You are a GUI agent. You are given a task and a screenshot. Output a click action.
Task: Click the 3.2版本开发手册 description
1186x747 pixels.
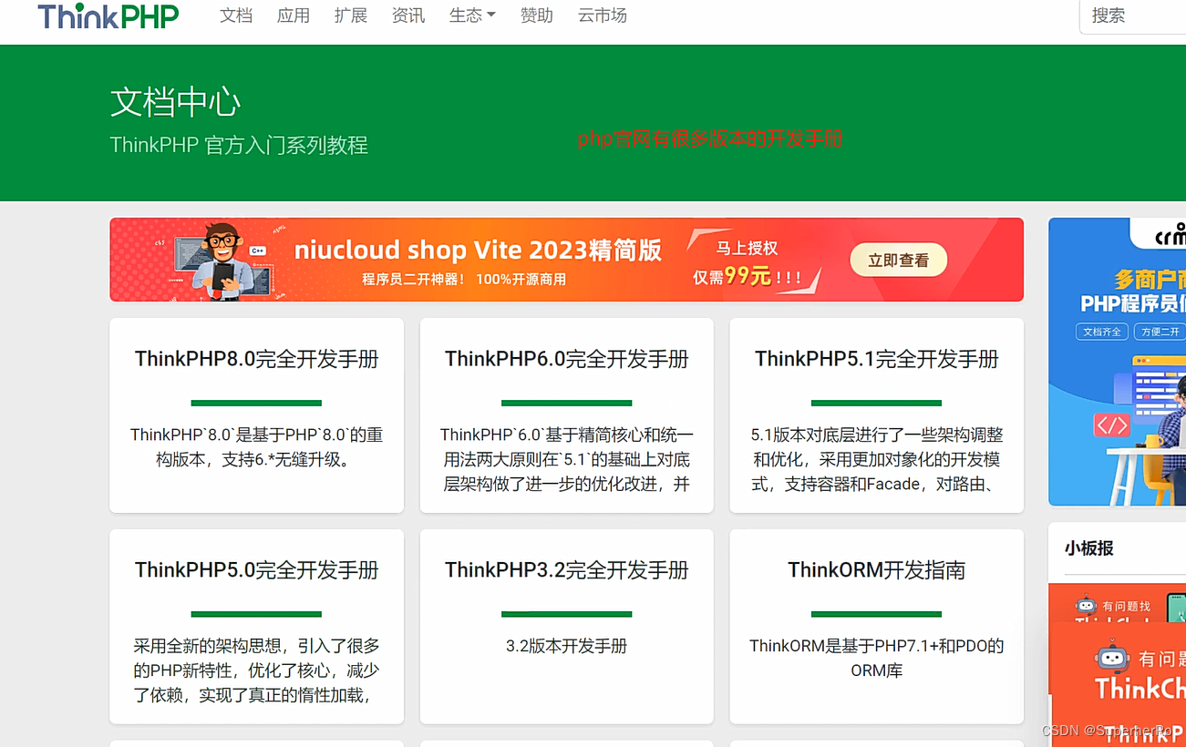[566, 646]
